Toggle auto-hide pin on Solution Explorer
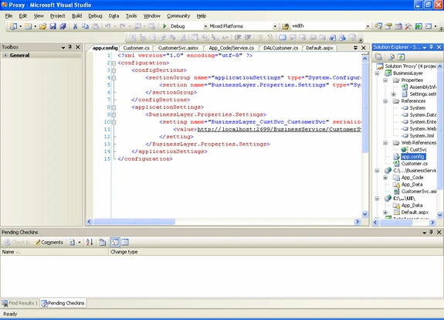Viewport: 444px width, 320px height. point(431,47)
